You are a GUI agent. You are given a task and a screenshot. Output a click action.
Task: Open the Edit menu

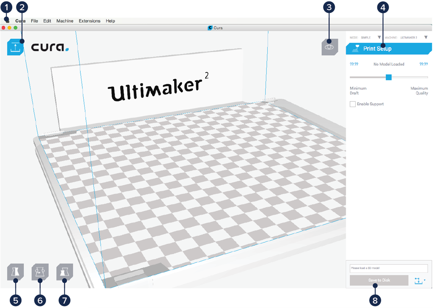[47, 21]
